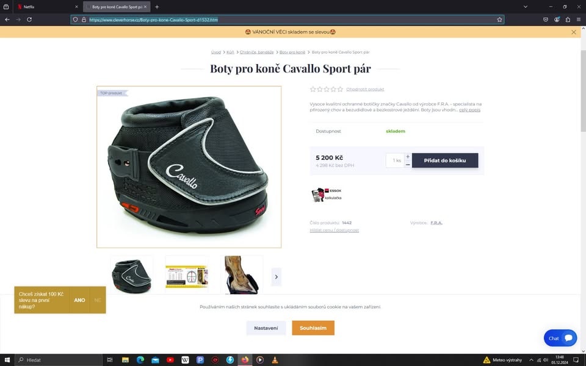Screen dimensions: 586x366
Task: List all tabs with the dropdown arrow
Action: 526,7
